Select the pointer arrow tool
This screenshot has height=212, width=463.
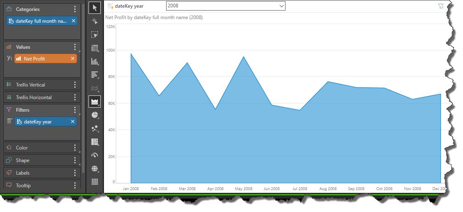click(x=95, y=8)
